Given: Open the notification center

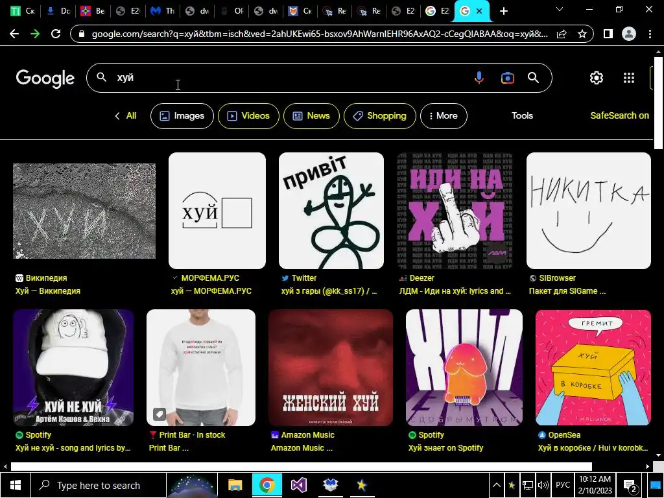Looking at the screenshot, I should (630, 486).
